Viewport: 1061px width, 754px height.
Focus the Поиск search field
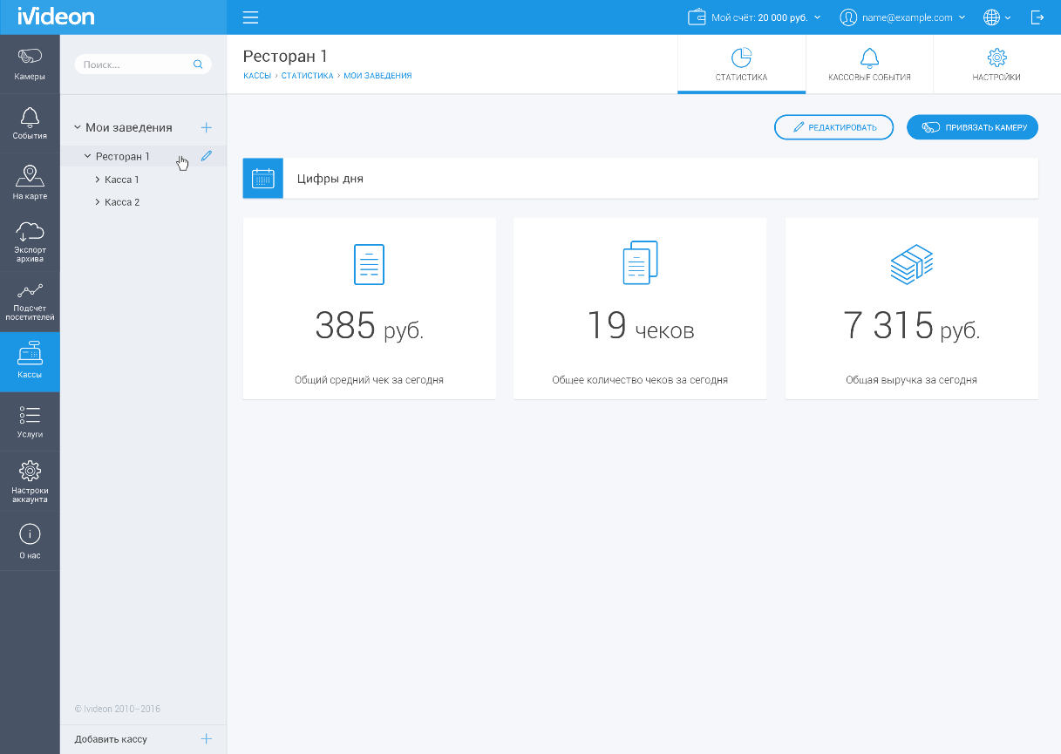point(143,65)
